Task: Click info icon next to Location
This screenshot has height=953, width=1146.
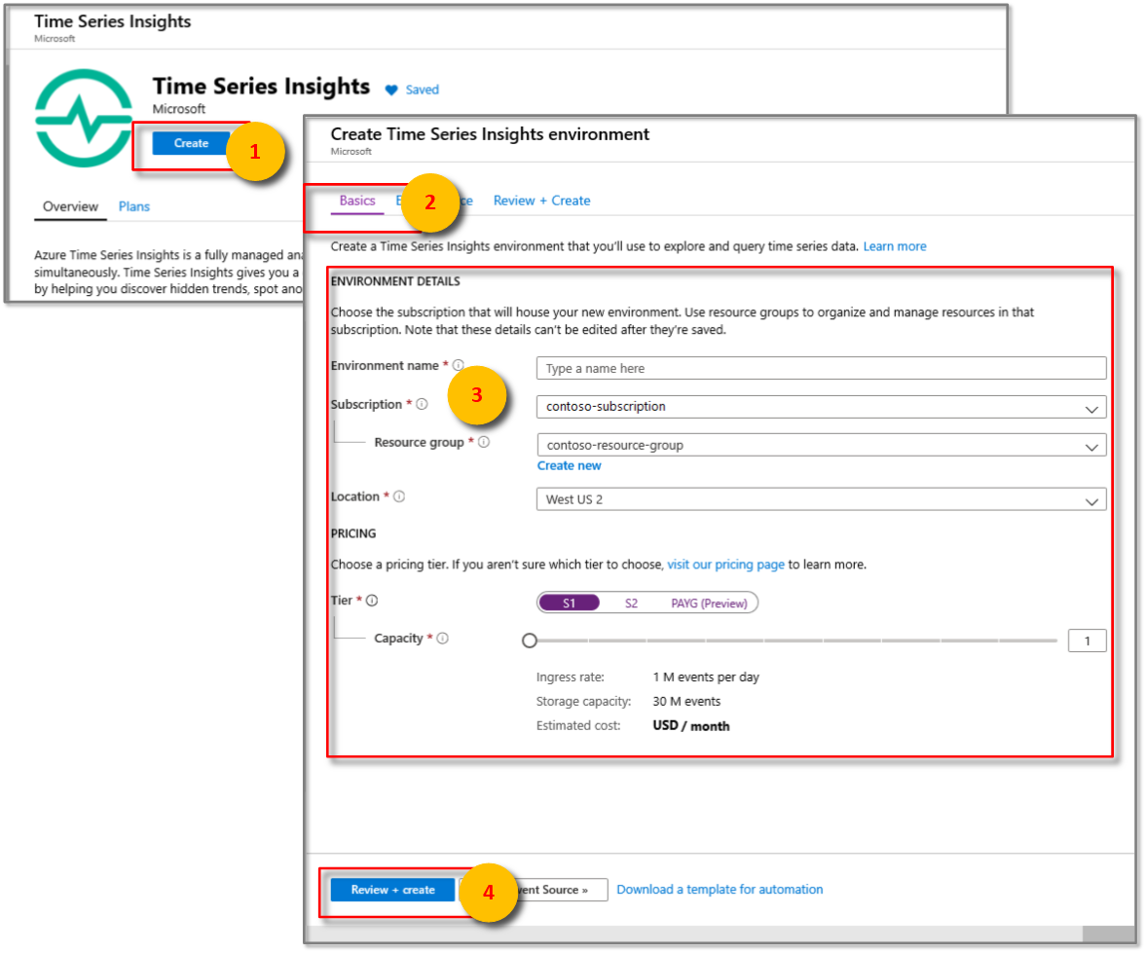Action: pyautogui.click(x=399, y=497)
